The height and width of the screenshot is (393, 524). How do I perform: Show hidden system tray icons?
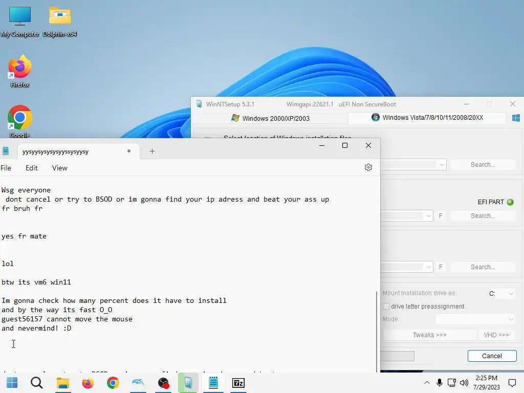[x=427, y=383]
